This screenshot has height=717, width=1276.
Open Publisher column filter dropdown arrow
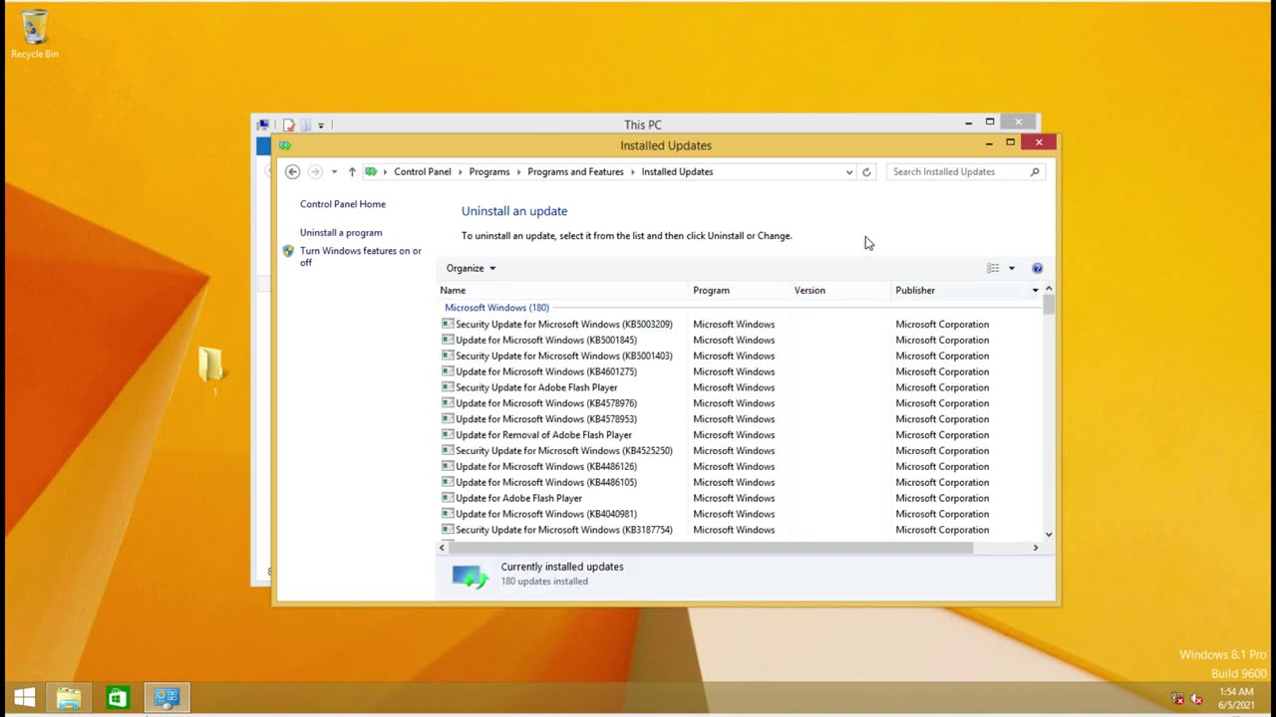click(x=1035, y=290)
